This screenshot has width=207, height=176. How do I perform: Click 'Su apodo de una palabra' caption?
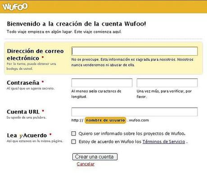[27, 117]
